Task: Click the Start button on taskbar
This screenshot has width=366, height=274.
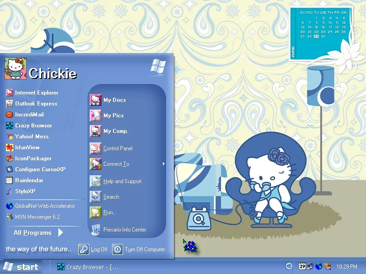Action: tap(21, 267)
